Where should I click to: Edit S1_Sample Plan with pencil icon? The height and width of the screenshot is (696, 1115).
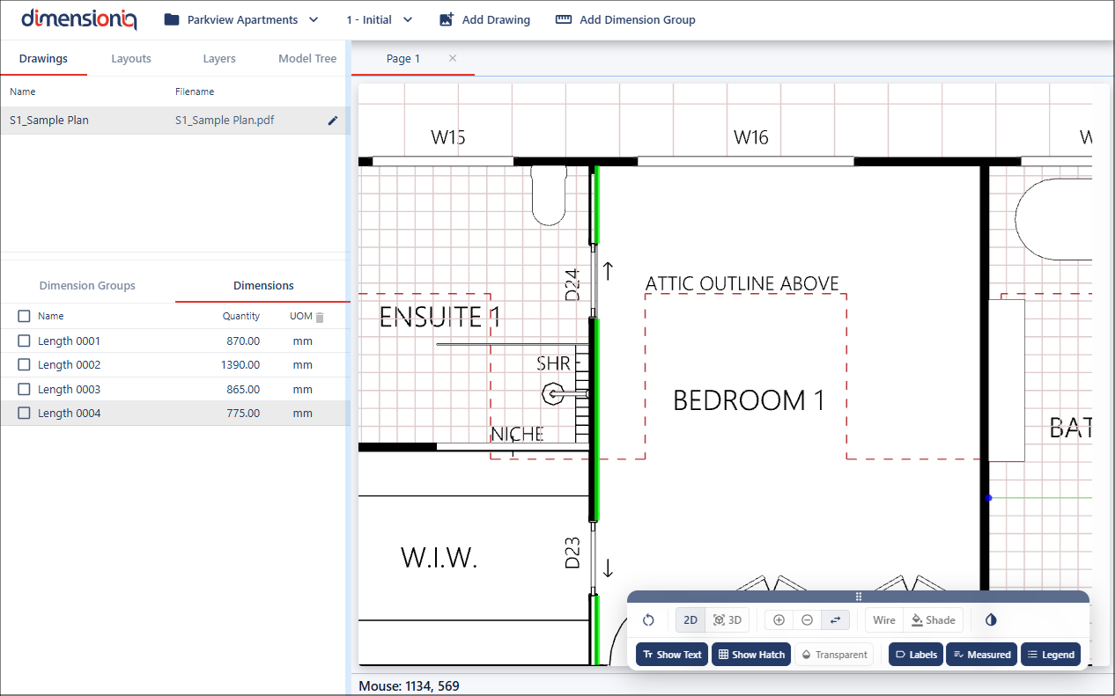coord(333,121)
